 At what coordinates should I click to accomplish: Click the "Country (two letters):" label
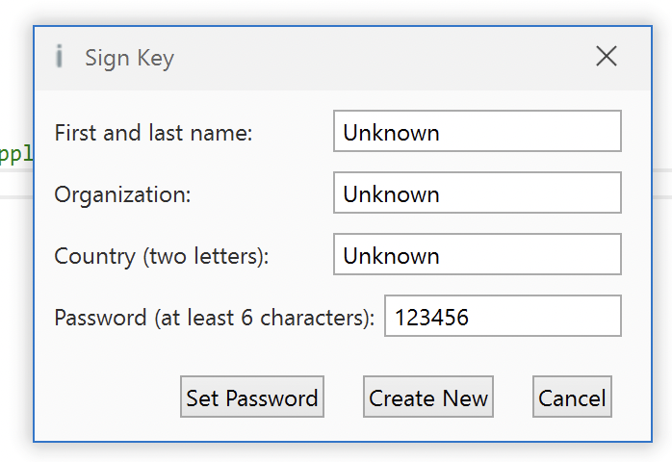[x=161, y=256]
